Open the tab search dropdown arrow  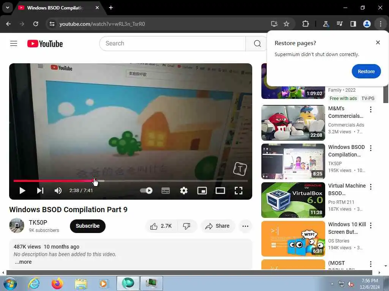click(x=8, y=8)
